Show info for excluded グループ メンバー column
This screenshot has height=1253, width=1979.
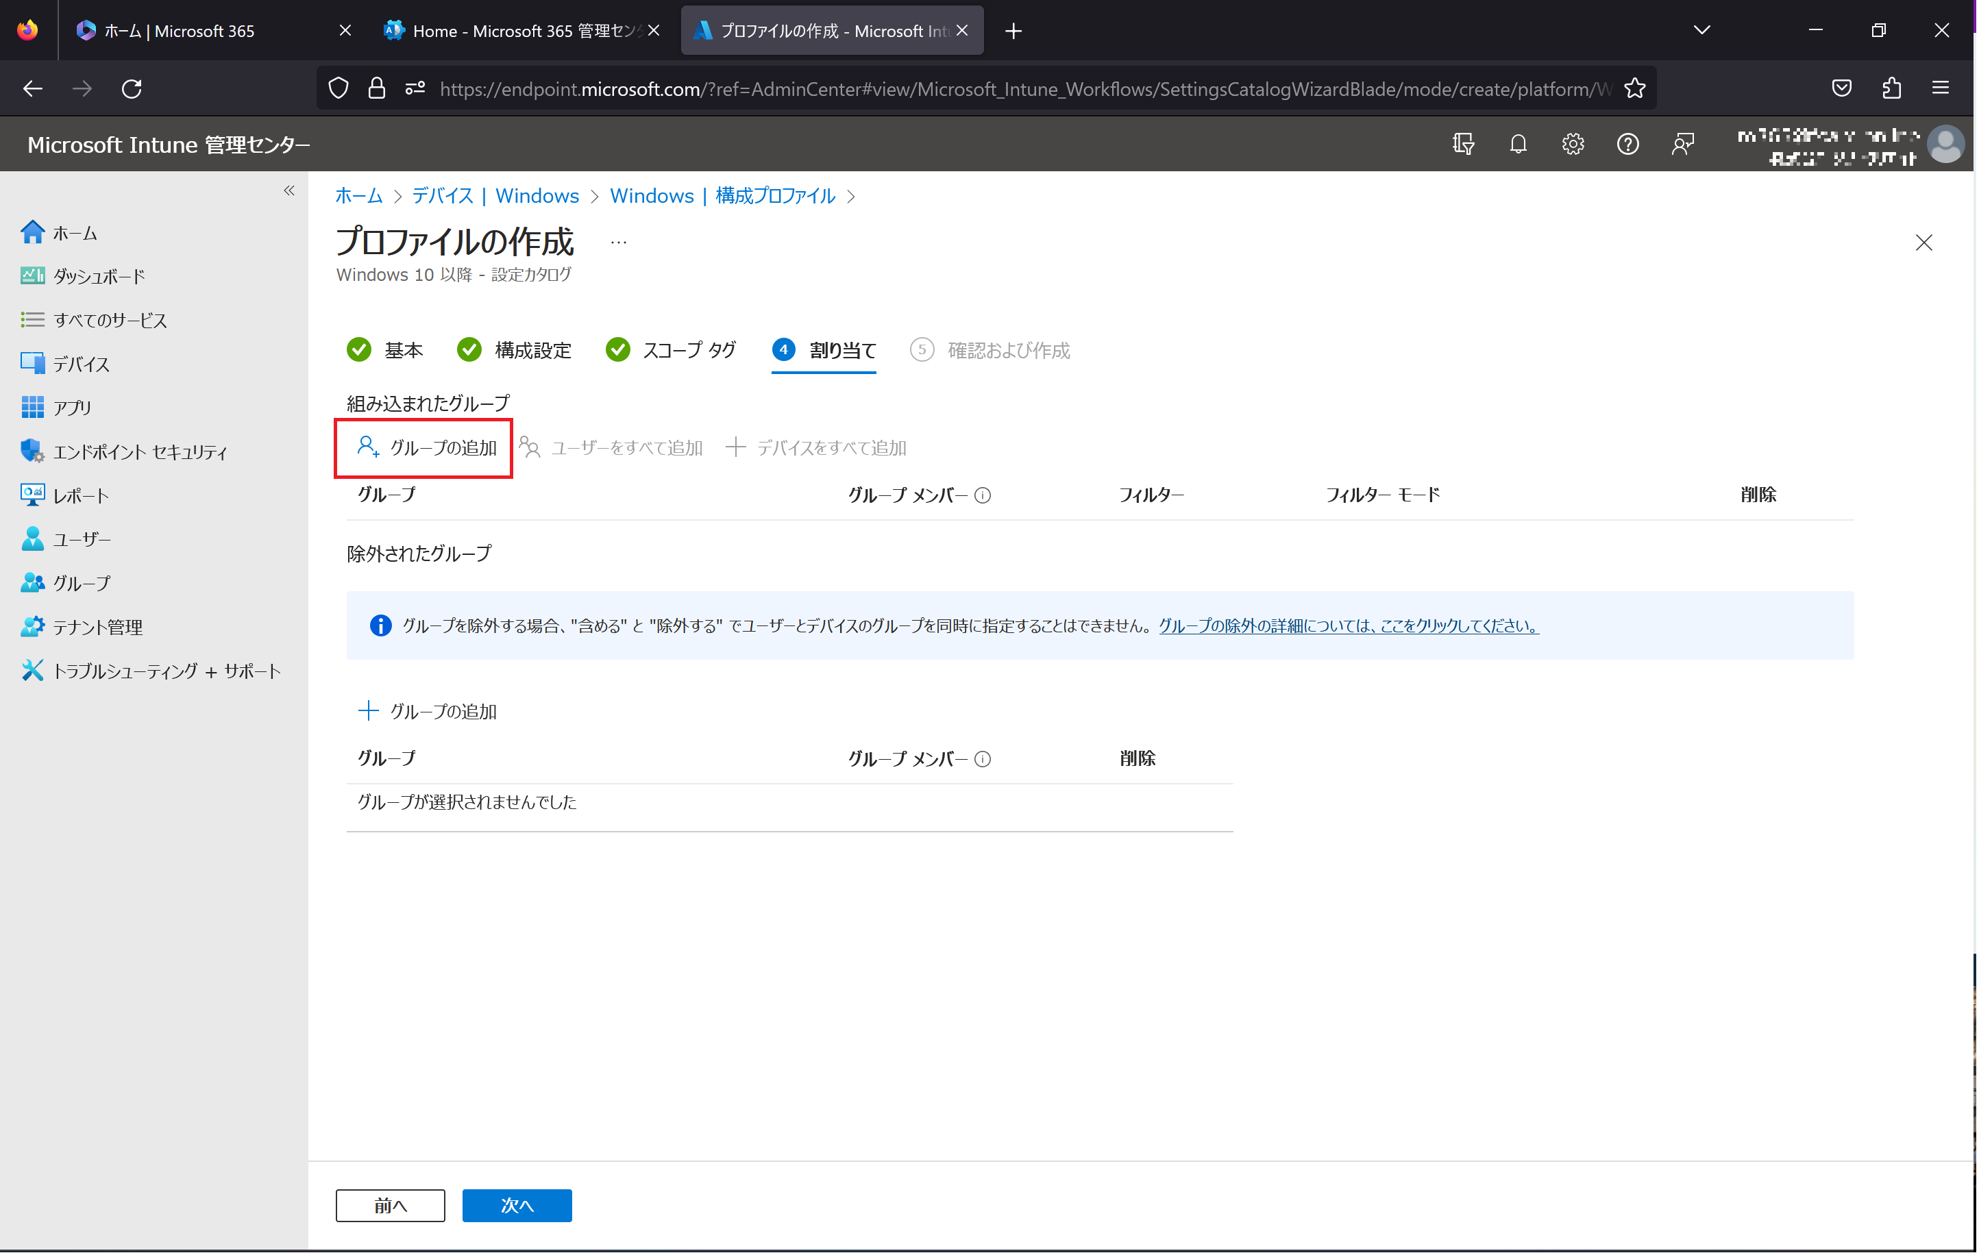(x=983, y=760)
